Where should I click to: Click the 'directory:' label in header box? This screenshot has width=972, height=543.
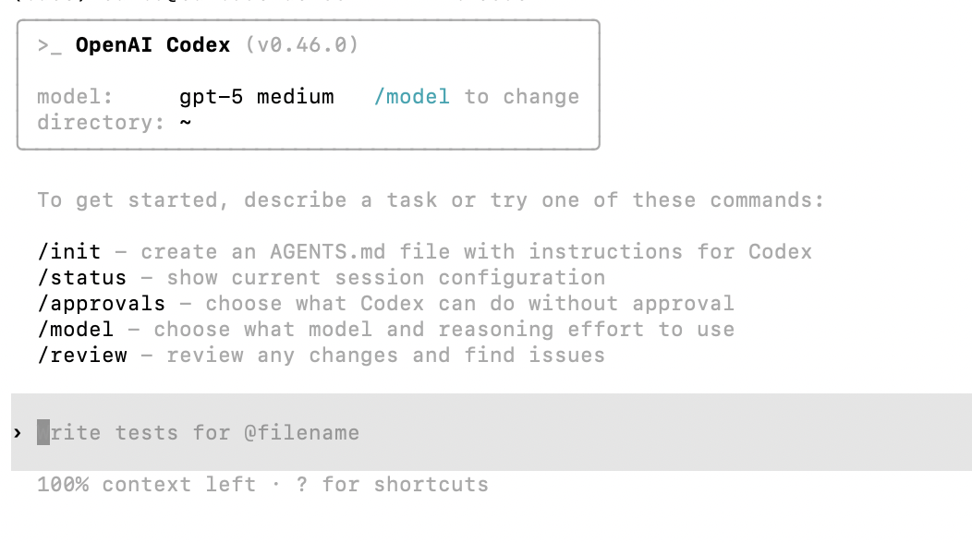pos(95,122)
